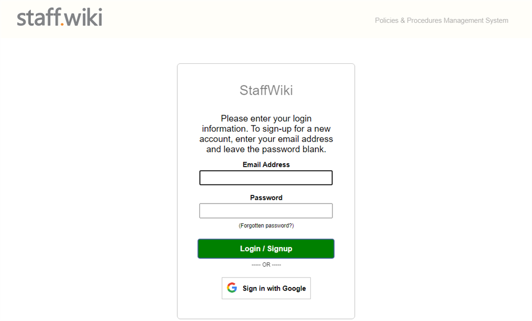
Task: Click the Email Address field label
Action: [x=266, y=165]
